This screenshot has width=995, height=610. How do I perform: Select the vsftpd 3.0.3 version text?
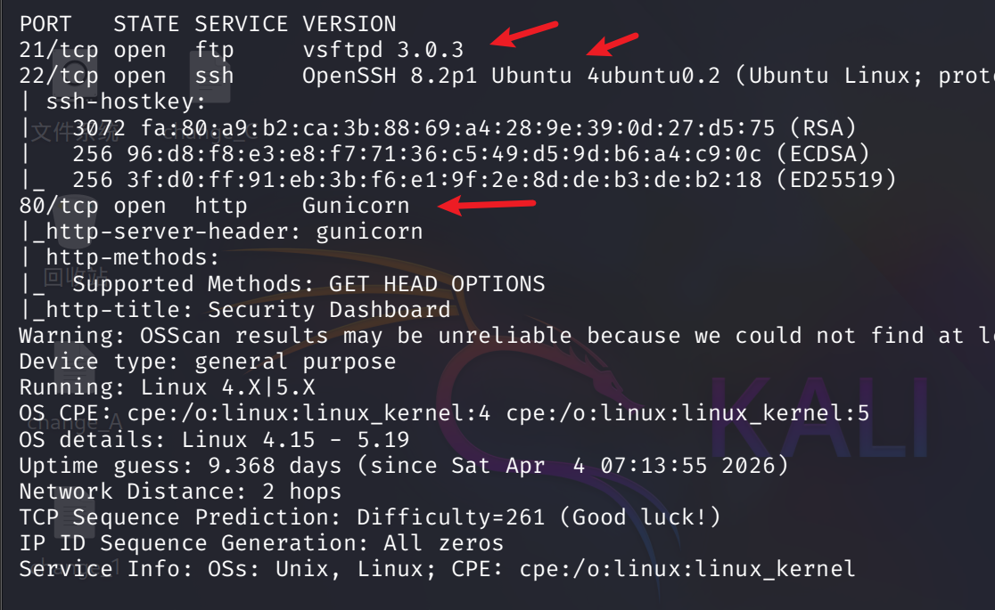point(382,50)
